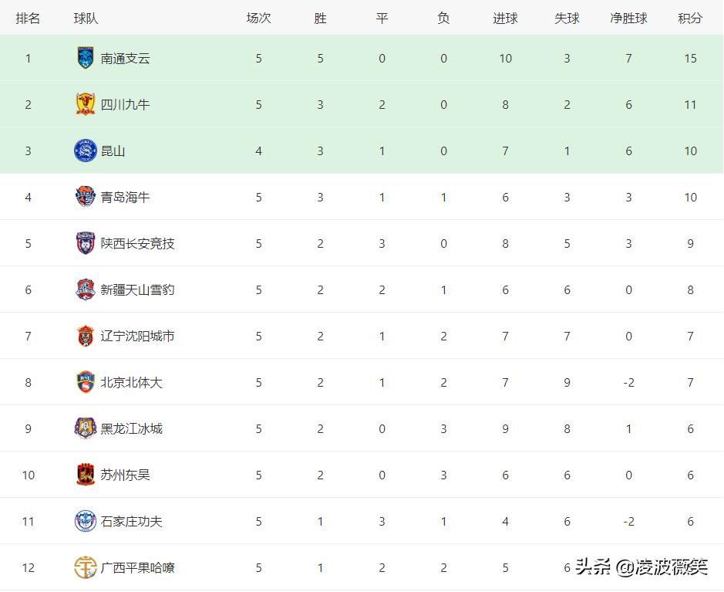Select the 苏州东吴 club logo
Viewport: 724px width, 592px height.
[85, 475]
